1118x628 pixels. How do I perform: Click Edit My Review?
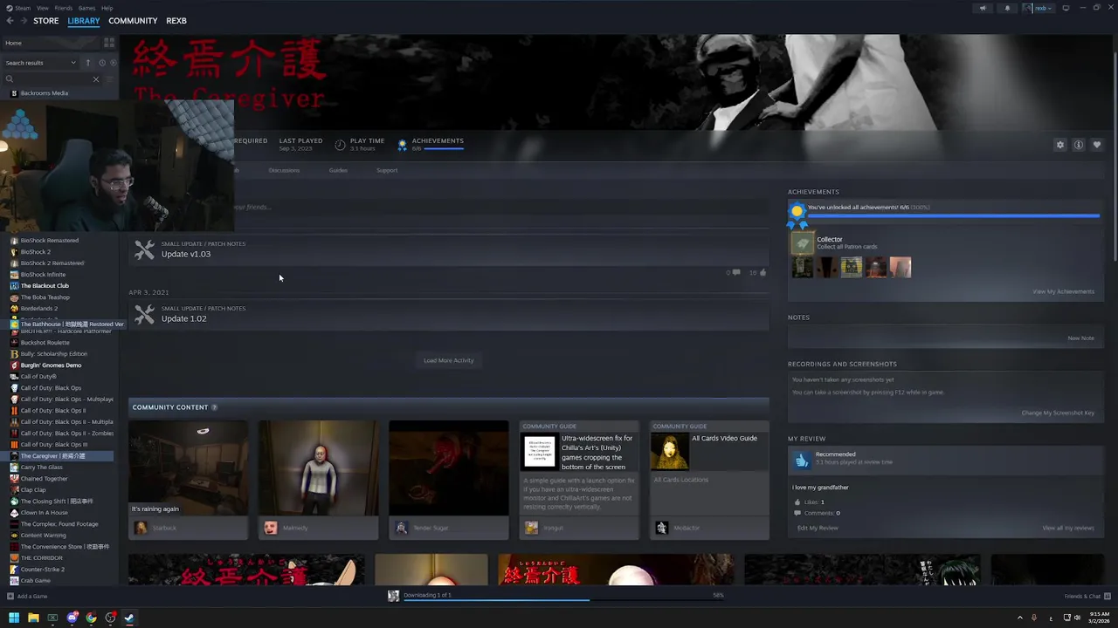[x=818, y=528]
